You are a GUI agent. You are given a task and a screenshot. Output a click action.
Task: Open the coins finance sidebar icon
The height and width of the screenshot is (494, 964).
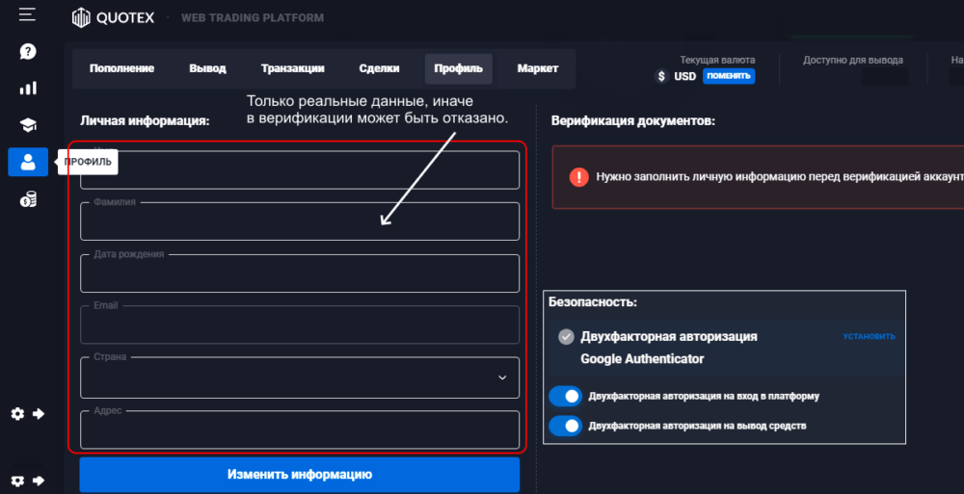[28, 199]
